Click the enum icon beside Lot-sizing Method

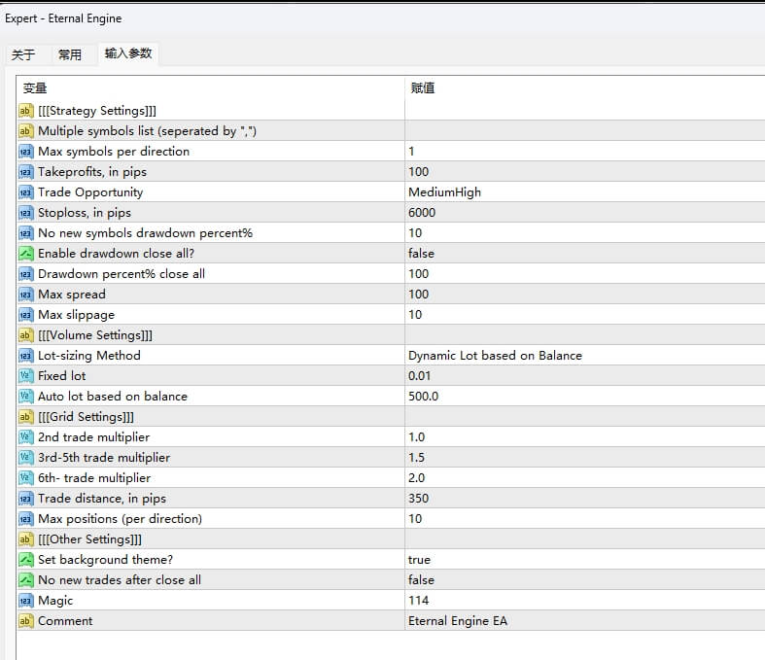pyautogui.click(x=26, y=356)
